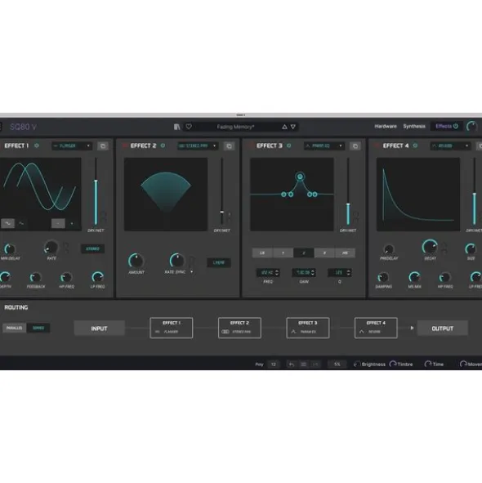Image resolution: width=482 pixels, height=483 pixels.
Task: Click the Input routing block
Action: point(99,329)
